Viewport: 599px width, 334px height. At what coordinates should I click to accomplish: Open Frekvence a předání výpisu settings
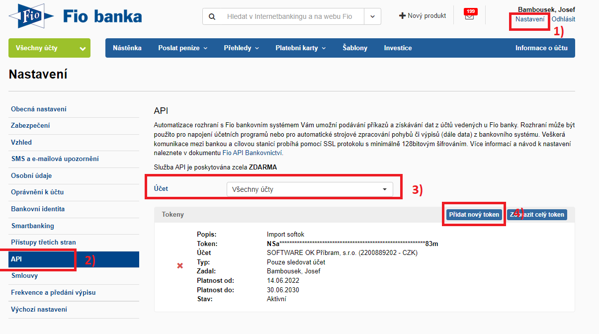pos(53,293)
